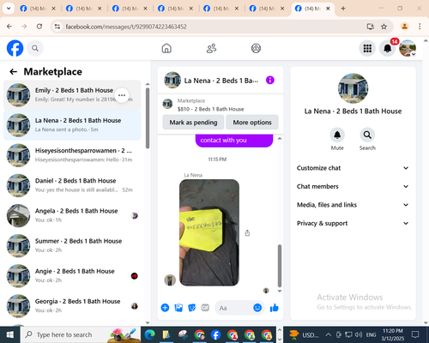Open Emily - 2 Beds 1 Bath House chat
Screen dimensions: 429x343
tap(72, 95)
